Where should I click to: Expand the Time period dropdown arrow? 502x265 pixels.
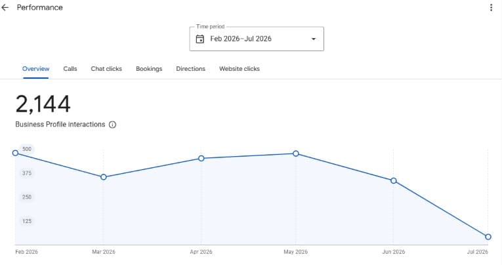coord(314,39)
